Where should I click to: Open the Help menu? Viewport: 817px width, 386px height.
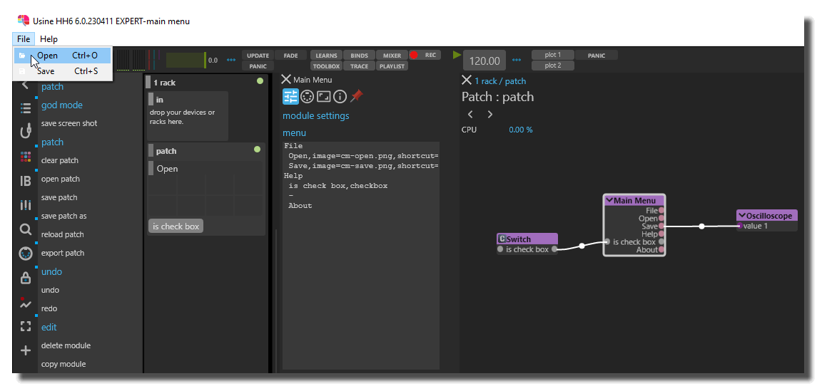(x=49, y=39)
